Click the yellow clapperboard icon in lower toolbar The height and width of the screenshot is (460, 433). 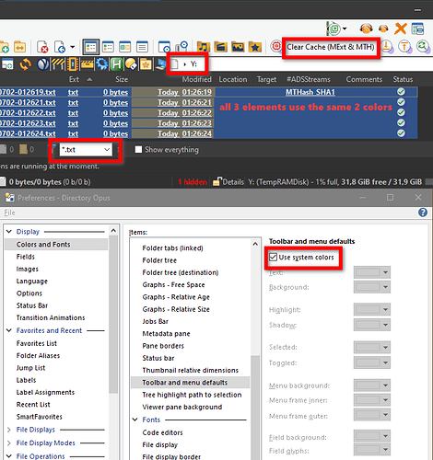88,64
